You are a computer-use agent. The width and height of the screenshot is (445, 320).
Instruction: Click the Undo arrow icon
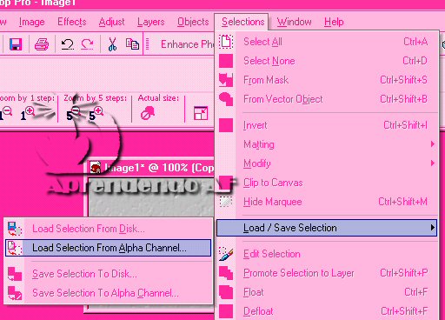tap(67, 44)
